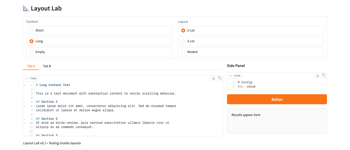Click the Side Panel code brackets icon
This screenshot has width=350, height=150.
click(x=231, y=76)
